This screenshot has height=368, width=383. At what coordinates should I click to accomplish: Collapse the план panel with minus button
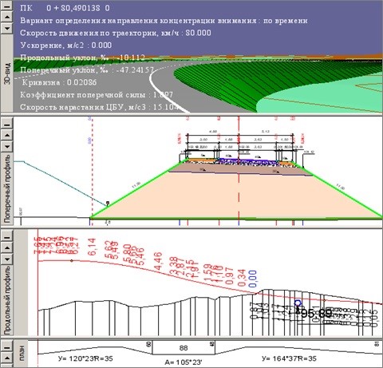(x=7, y=347)
